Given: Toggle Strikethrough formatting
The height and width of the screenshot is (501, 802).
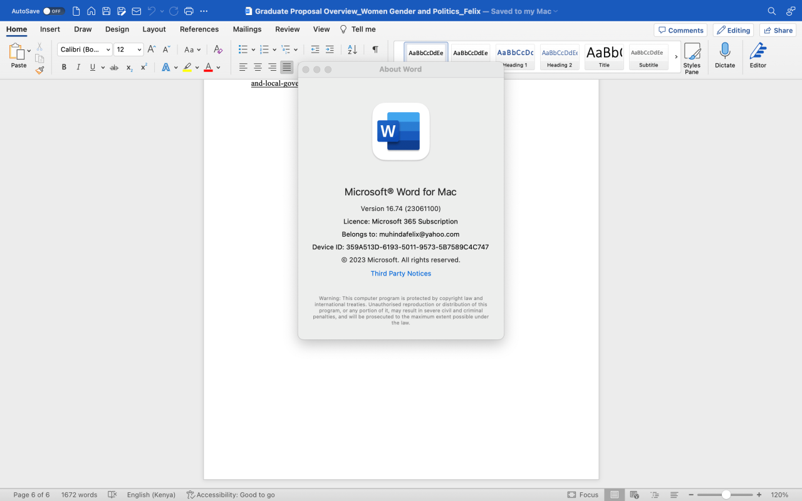Looking at the screenshot, I should click(x=114, y=67).
